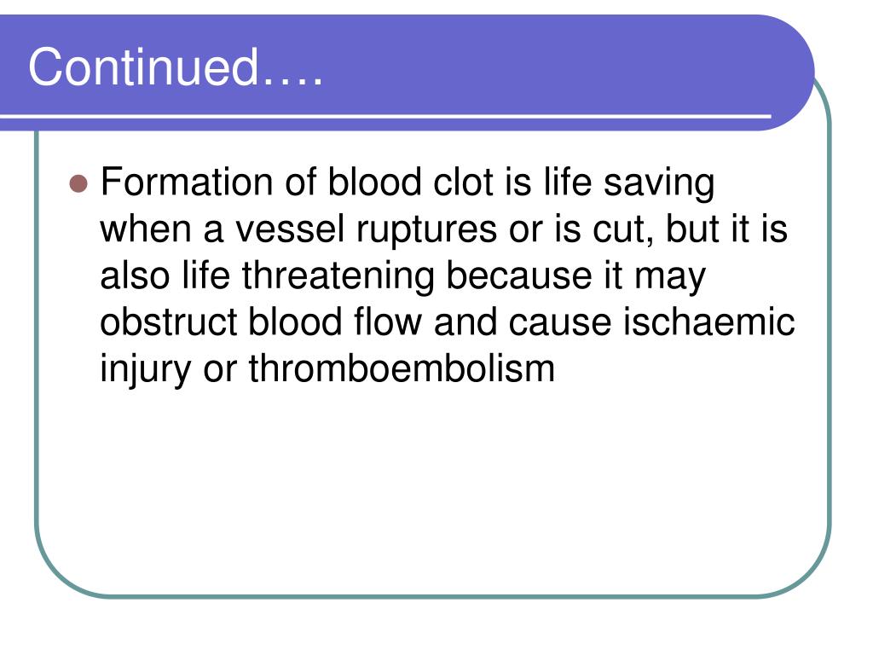
Task: Click the word "vessel" in the second line
Action: coord(290,229)
